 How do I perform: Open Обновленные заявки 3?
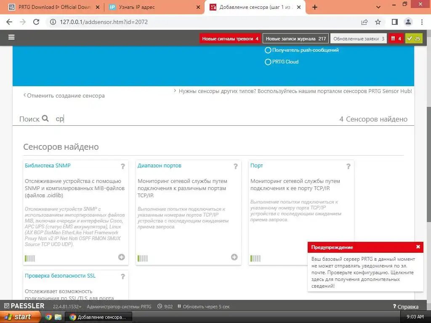coord(359,38)
